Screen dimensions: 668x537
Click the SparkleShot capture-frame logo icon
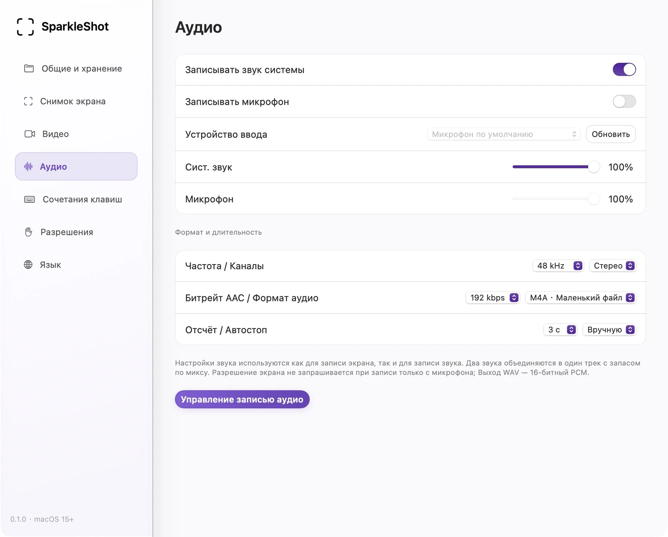(25, 27)
